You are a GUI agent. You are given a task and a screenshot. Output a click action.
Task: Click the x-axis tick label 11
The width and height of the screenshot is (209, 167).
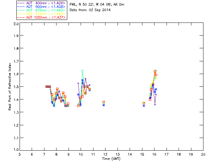(93, 154)
